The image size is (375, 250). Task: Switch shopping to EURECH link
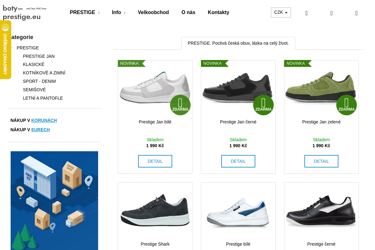41,130
